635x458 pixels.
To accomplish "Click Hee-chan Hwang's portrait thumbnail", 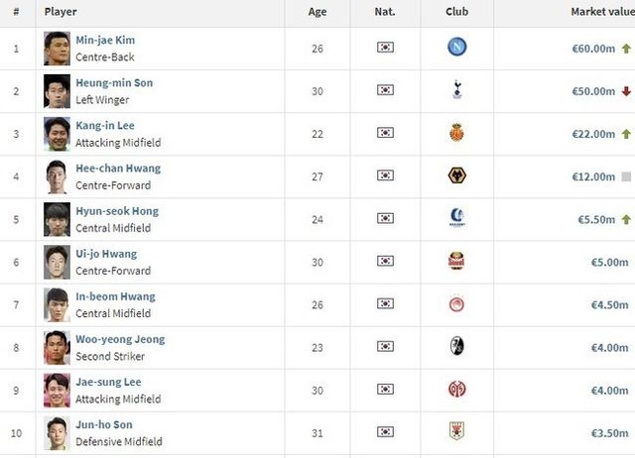I will 57,176.
